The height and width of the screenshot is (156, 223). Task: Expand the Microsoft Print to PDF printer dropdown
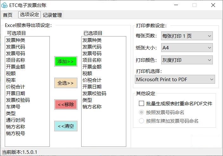pos(175,79)
